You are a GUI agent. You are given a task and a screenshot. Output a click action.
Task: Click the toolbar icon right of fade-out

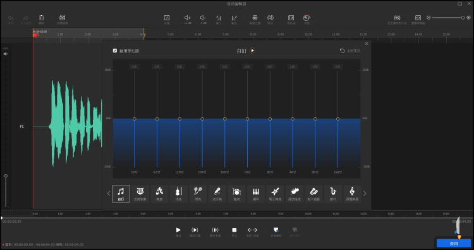pos(255,18)
